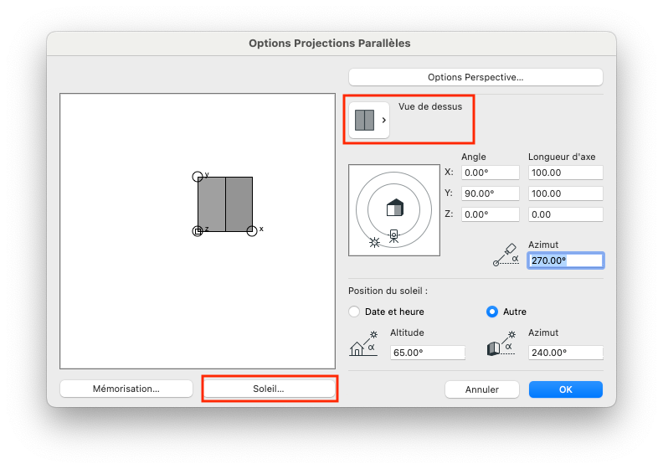
Task: Click the Z angle field 0.00°
Action: (x=490, y=214)
